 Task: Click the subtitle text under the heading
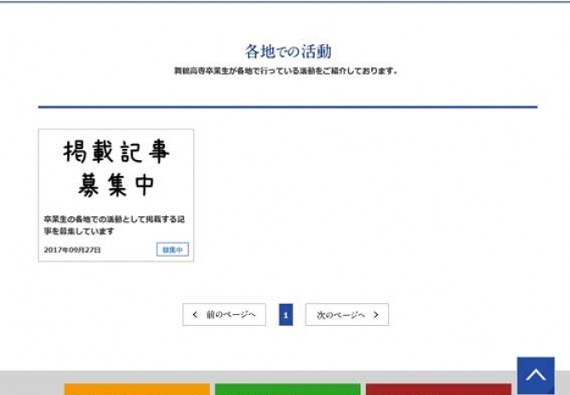[x=286, y=71]
